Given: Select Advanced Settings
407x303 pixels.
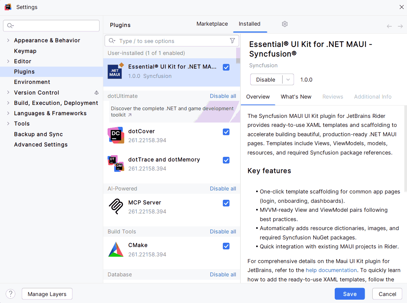Looking at the screenshot, I should [41, 145].
